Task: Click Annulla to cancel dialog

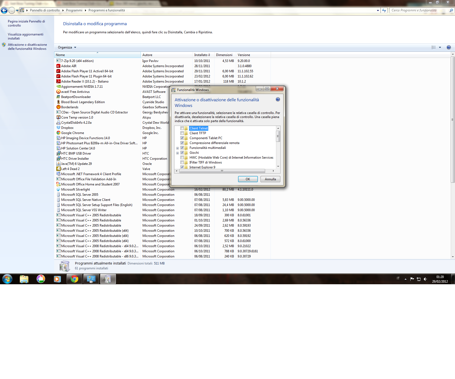Action: pyautogui.click(x=270, y=179)
